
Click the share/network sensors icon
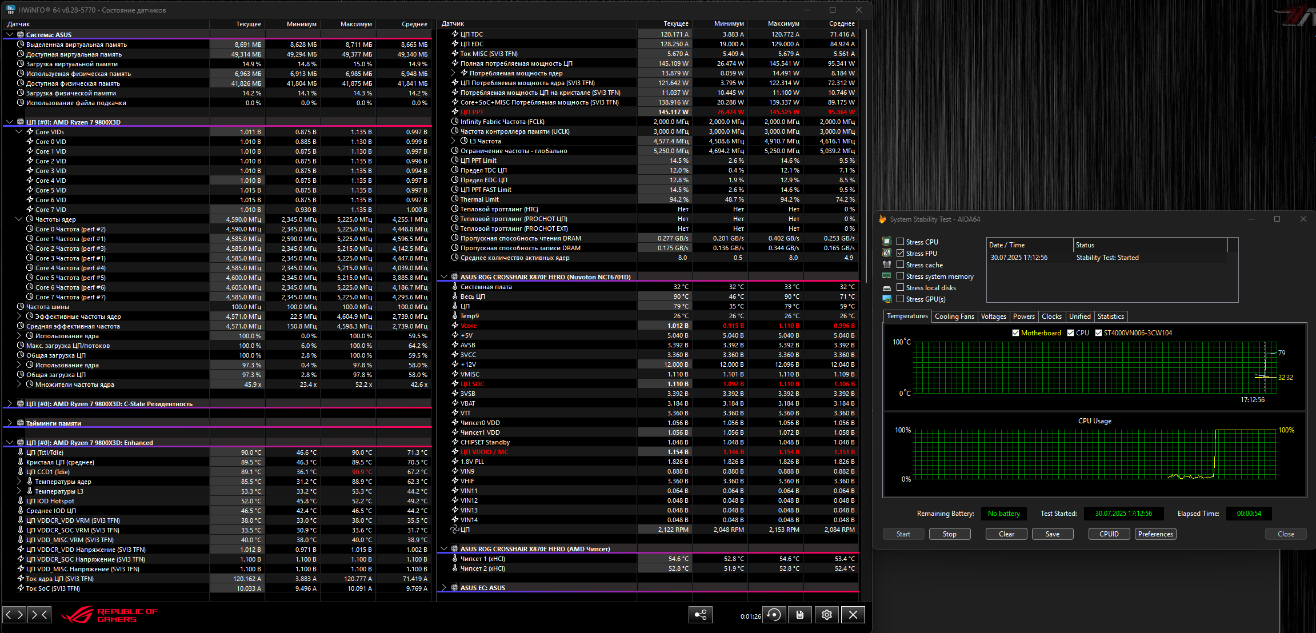(701, 615)
